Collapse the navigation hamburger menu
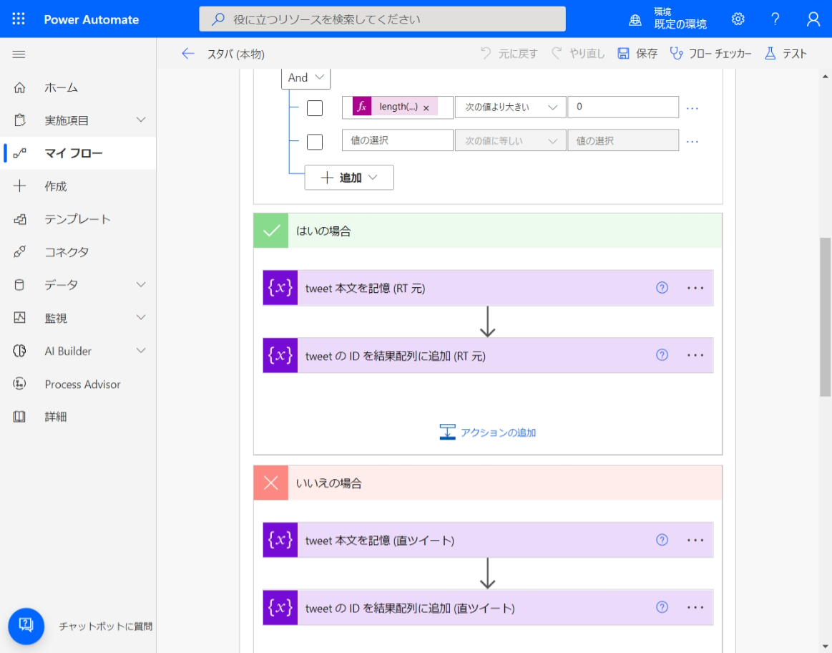 (x=19, y=54)
